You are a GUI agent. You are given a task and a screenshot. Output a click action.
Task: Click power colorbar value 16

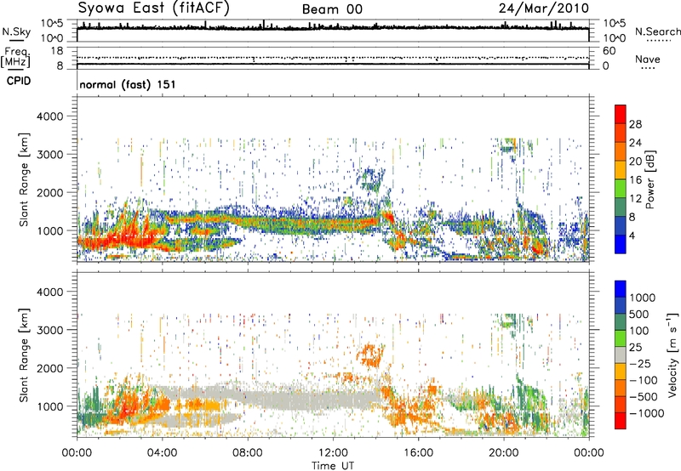coord(635,179)
